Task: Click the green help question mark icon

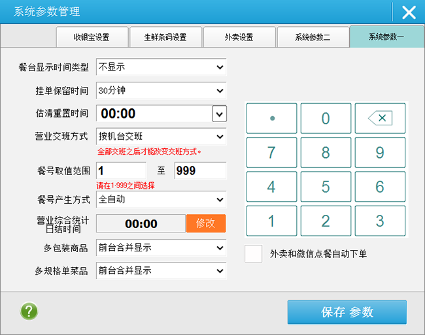Action: pos(29,311)
